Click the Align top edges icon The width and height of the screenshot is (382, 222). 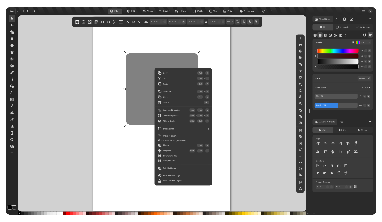click(x=325, y=152)
